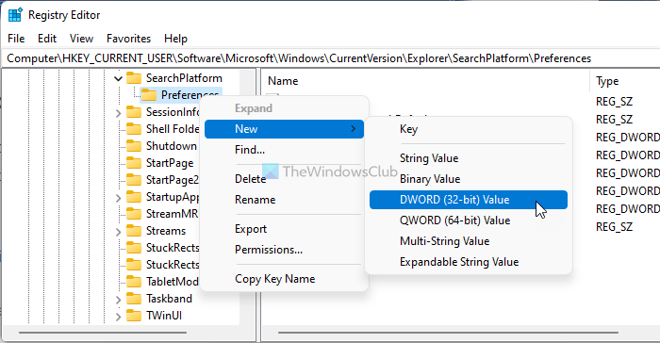Open the Edit menu
The height and width of the screenshot is (343, 660).
pyautogui.click(x=47, y=39)
